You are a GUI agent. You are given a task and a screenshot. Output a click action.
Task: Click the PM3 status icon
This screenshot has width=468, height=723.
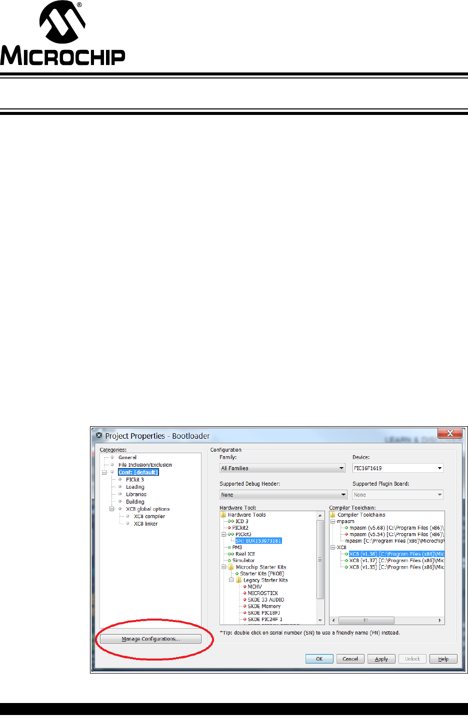pos(229,547)
